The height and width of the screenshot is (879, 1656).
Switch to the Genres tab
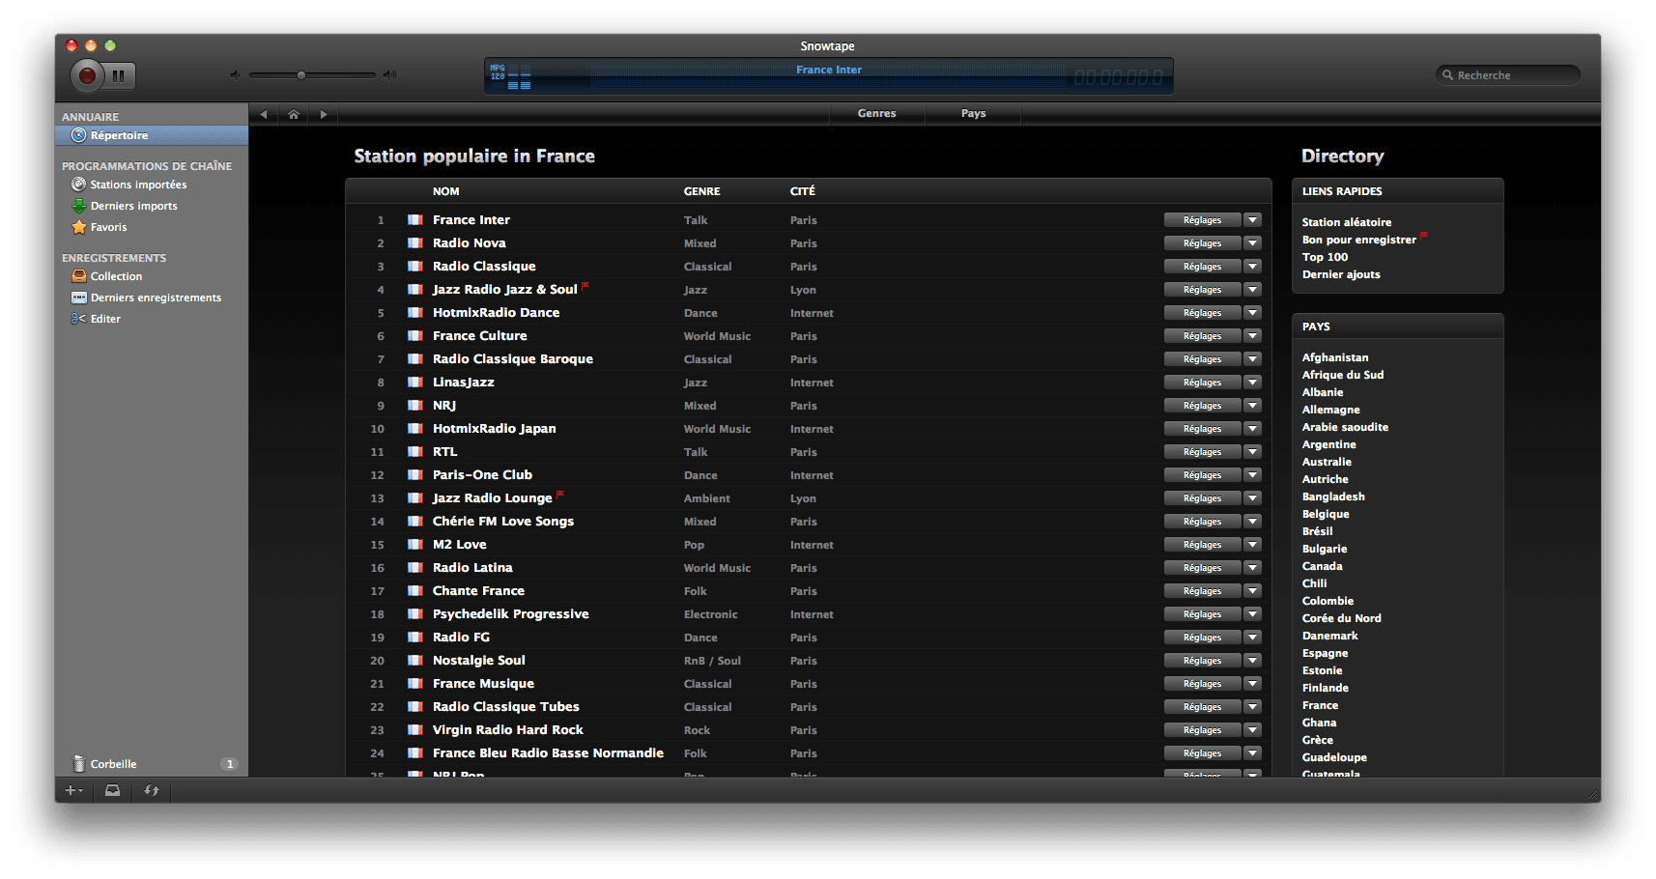pyautogui.click(x=876, y=114)
